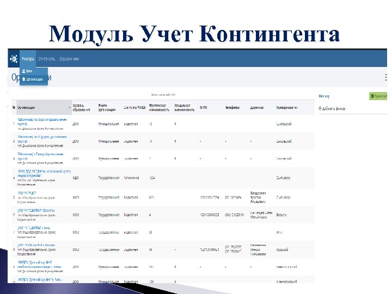Screen dimensions: 392x294
Task: Open row 9 МАДОУ Детский сад link
Action: coord(39,265)
